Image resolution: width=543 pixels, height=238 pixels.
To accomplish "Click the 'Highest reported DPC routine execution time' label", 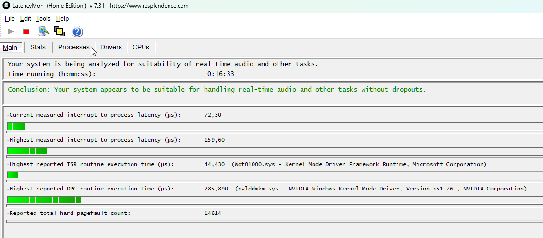I will [x=91, y=189].
